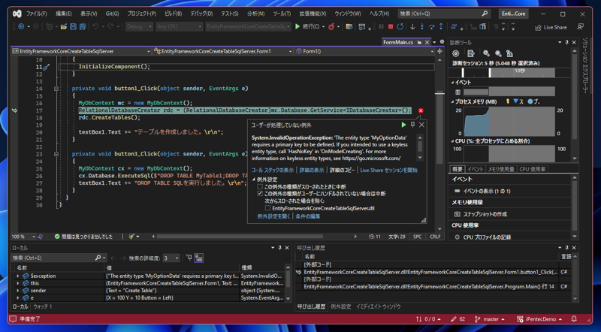Image resolution: width=601 pixels, height=332 pixels.
Task: Click the red exception error icon on line 17
Action: (421, 110)
